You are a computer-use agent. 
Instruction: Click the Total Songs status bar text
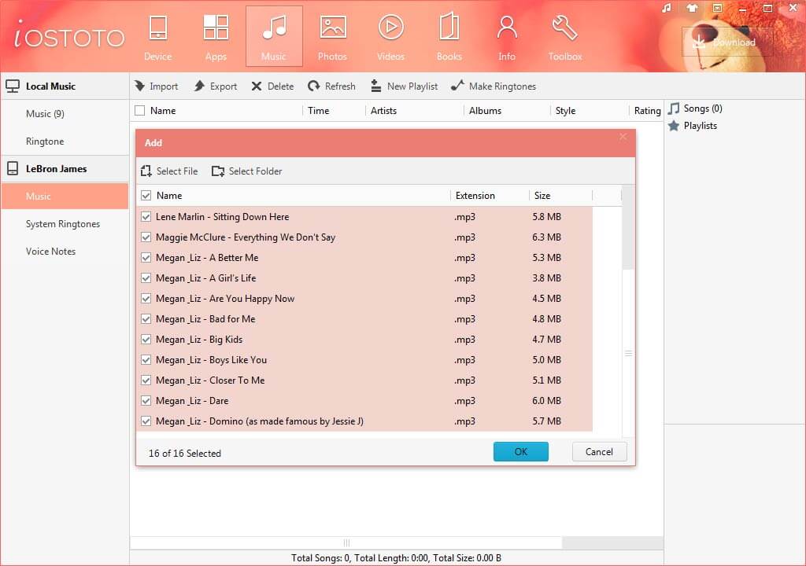click(x=396, y=558)
